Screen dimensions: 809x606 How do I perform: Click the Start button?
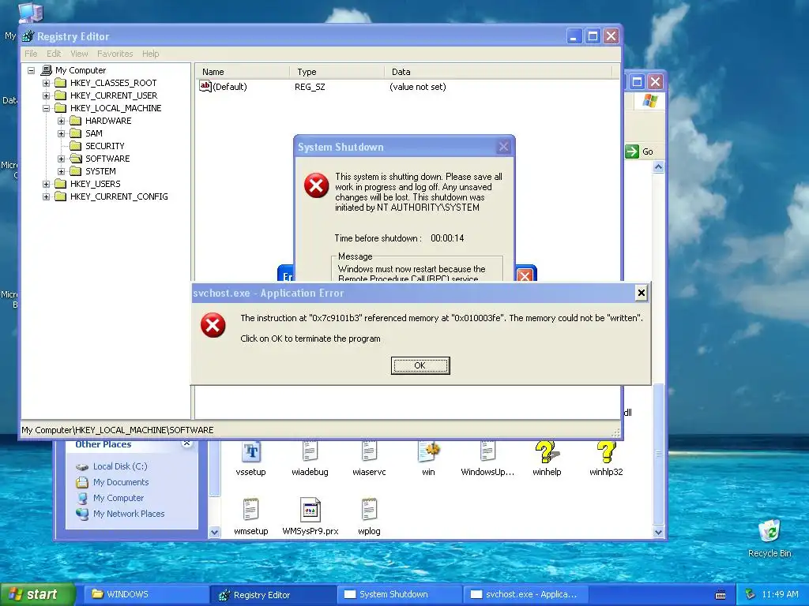[x=37, y=594]
